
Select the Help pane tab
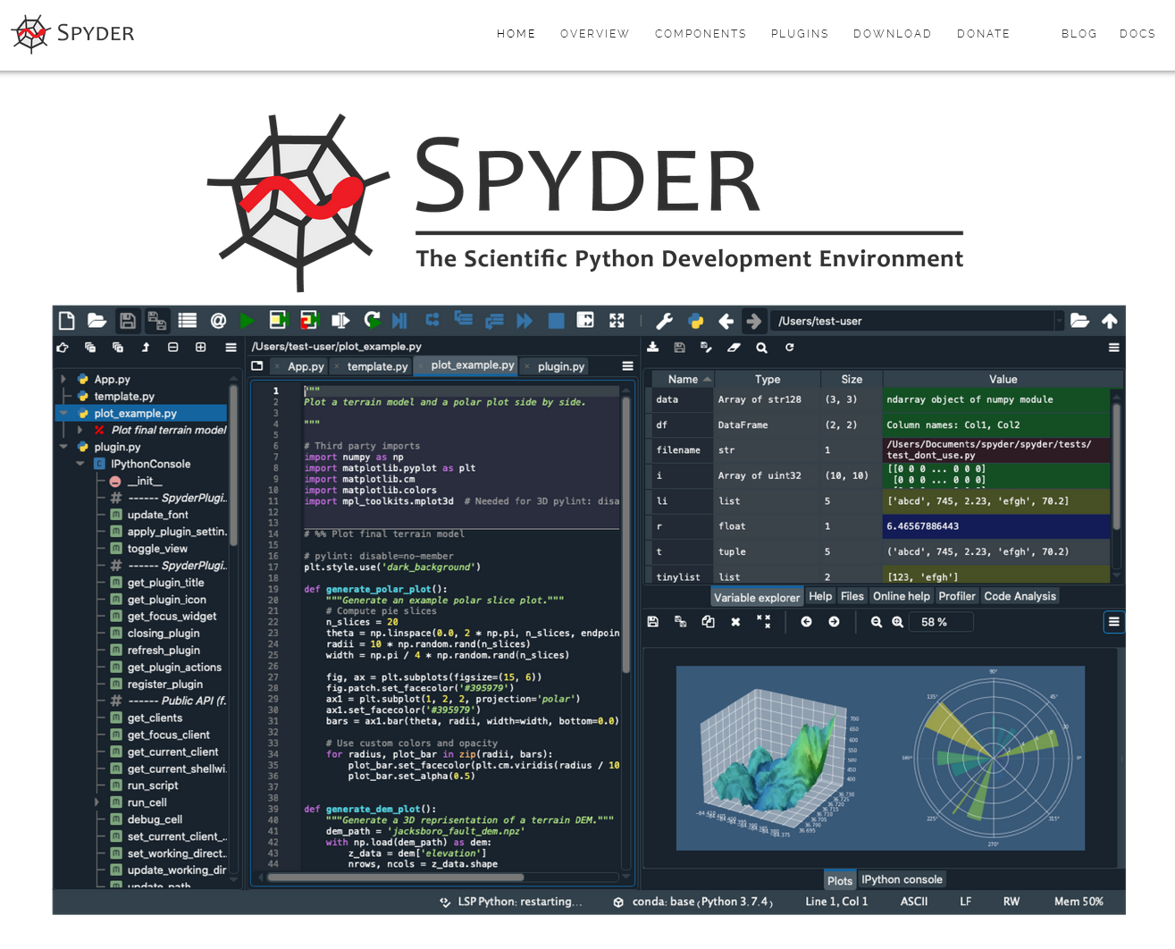(x=820, y=596)
